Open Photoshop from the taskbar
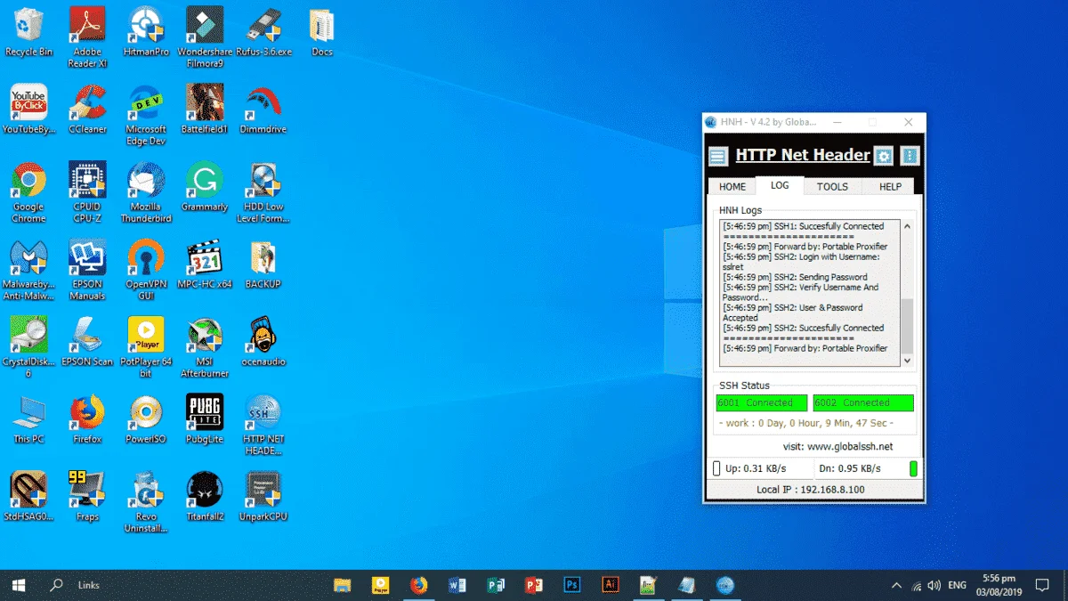1068x601 pixels. point(572,585)
